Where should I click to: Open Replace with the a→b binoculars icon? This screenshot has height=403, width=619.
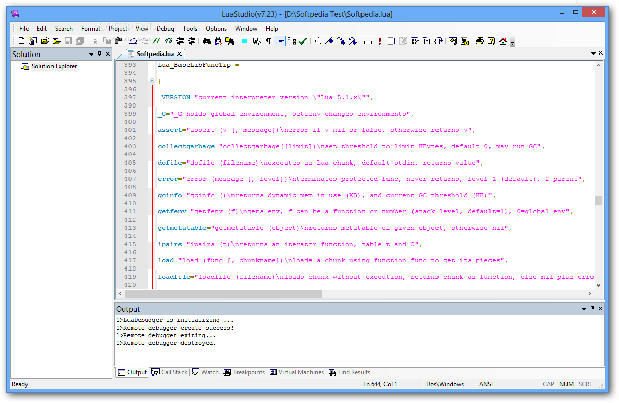click(218, 41)
